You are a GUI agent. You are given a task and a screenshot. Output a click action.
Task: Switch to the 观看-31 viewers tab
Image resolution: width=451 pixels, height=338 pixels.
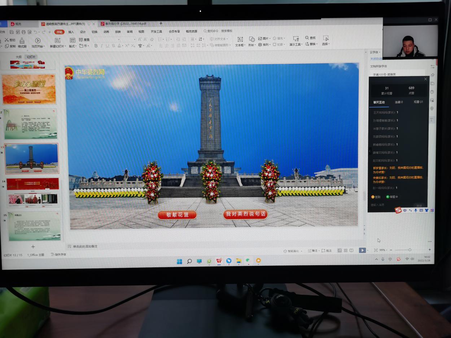point(418,102)
